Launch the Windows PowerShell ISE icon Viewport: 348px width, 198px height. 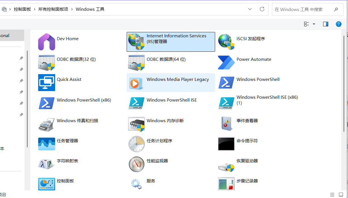point(137,103)
